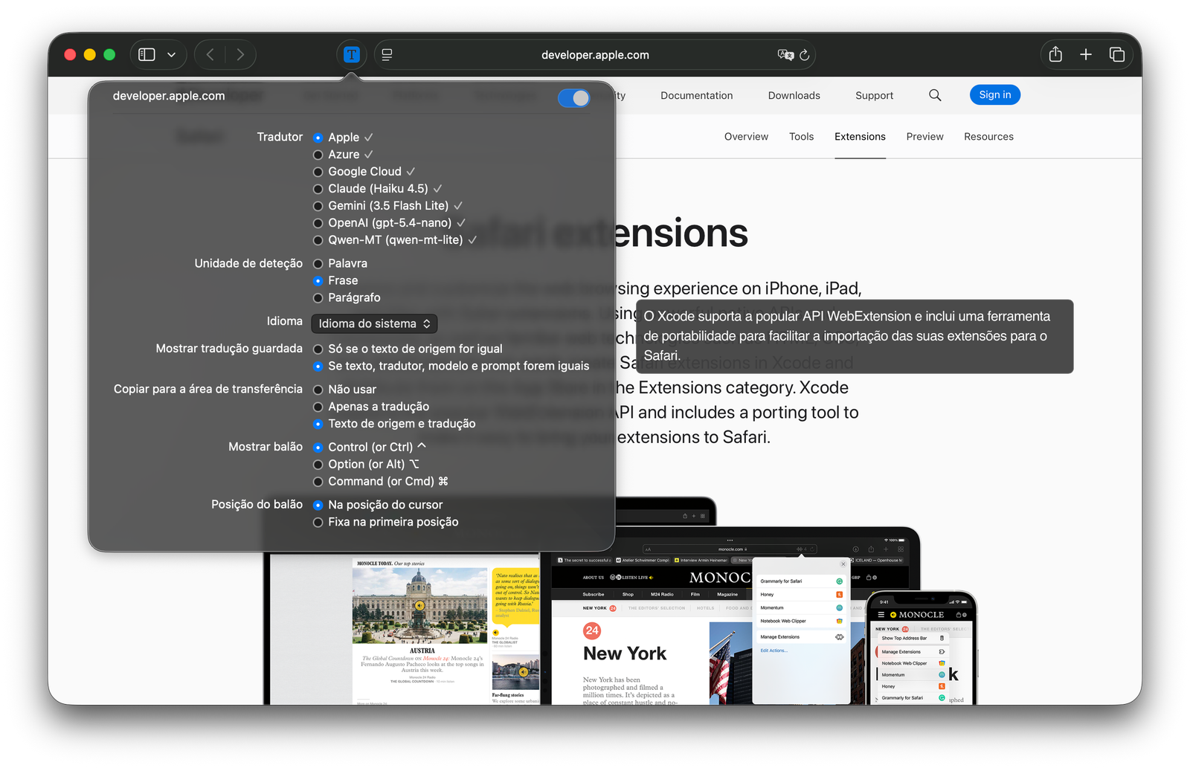Go back to the previous page
Viewport: 1190px width, 768px height.
point(210,54)
